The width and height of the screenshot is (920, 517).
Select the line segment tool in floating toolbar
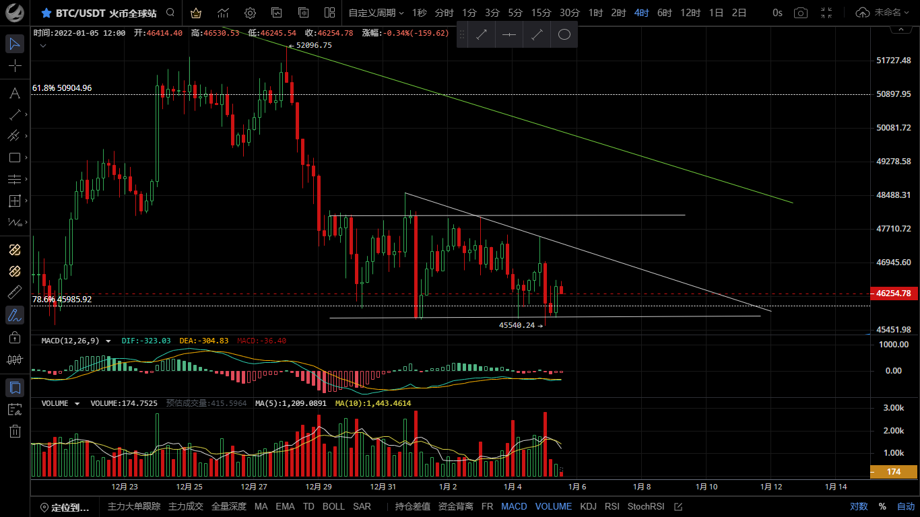coord(537,34)
